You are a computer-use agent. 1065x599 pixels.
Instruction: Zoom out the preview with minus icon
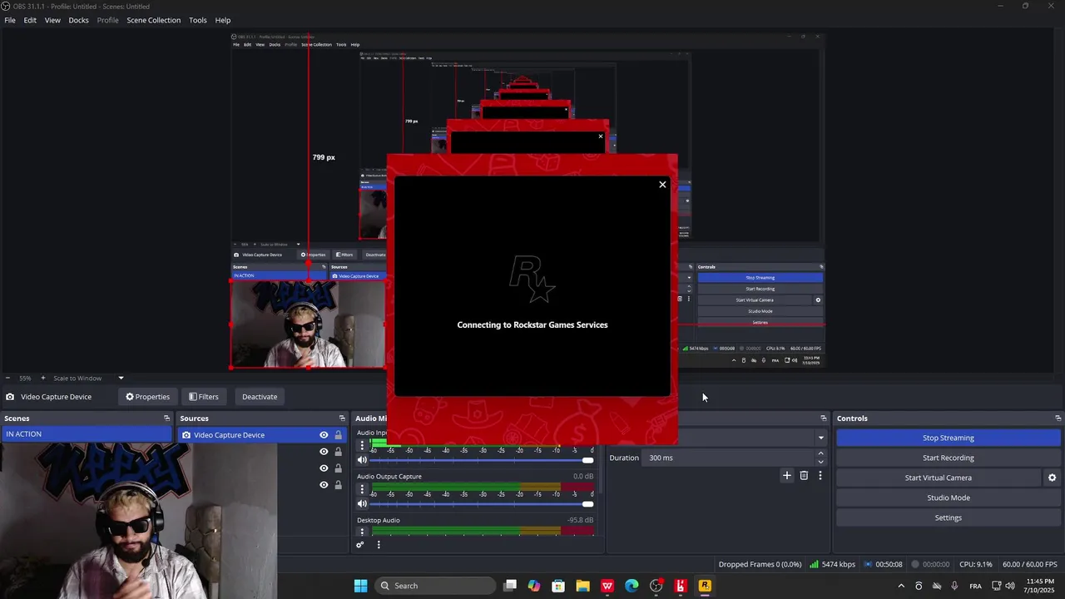[x=7, y=378]
